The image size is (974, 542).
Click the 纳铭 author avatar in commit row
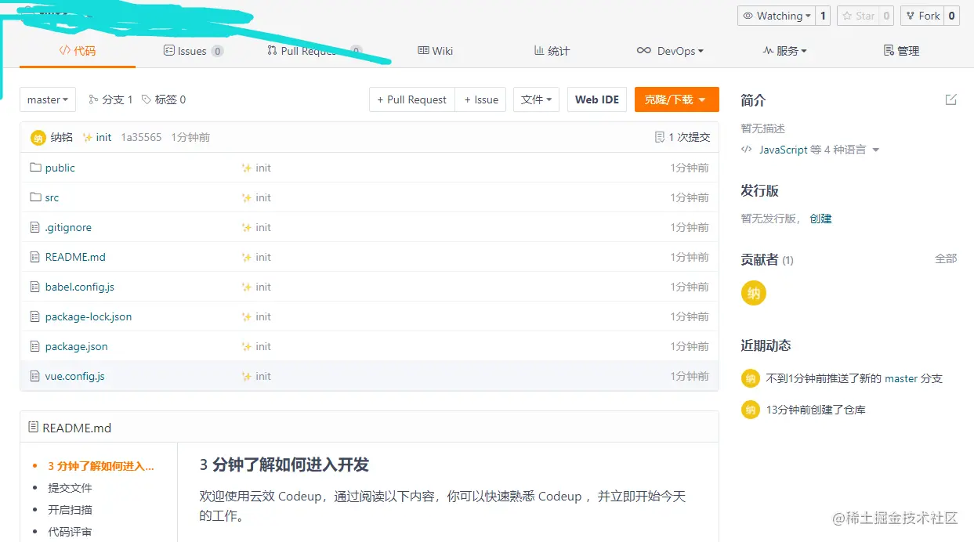pos(38,138)
